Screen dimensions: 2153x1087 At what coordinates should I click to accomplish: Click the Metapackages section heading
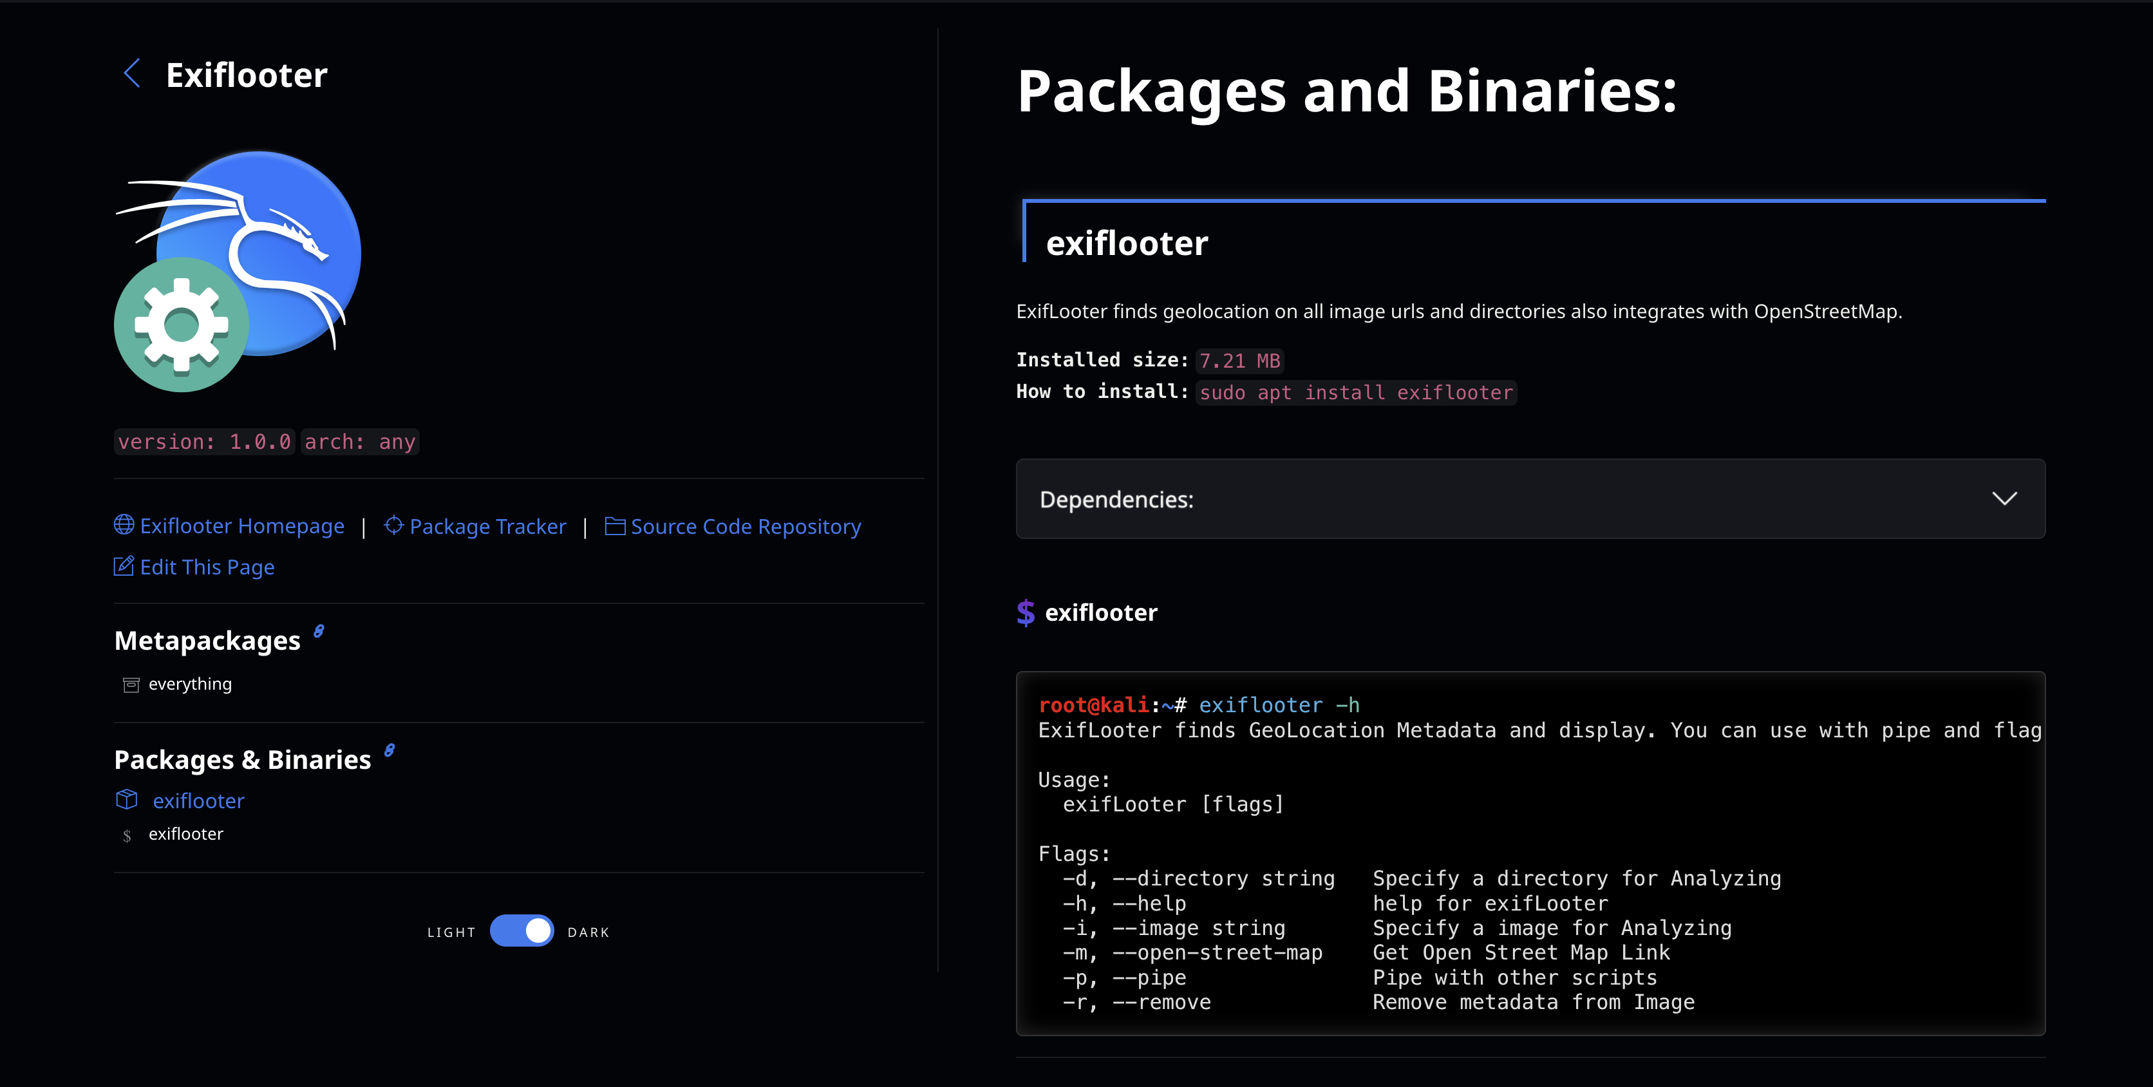click(207, 639)
